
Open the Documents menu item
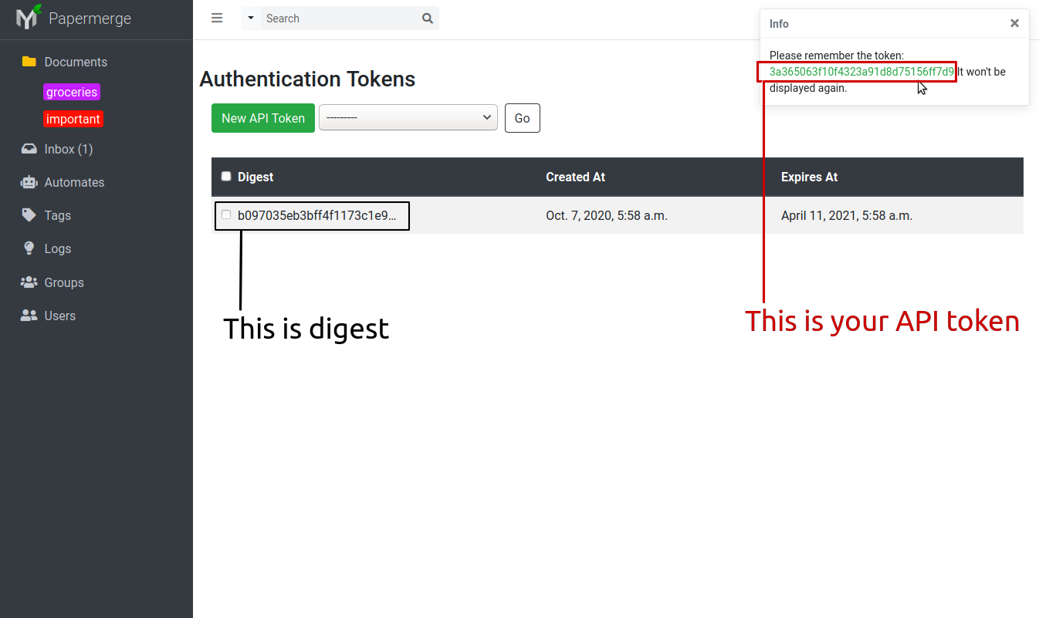[x=76, y=62]
